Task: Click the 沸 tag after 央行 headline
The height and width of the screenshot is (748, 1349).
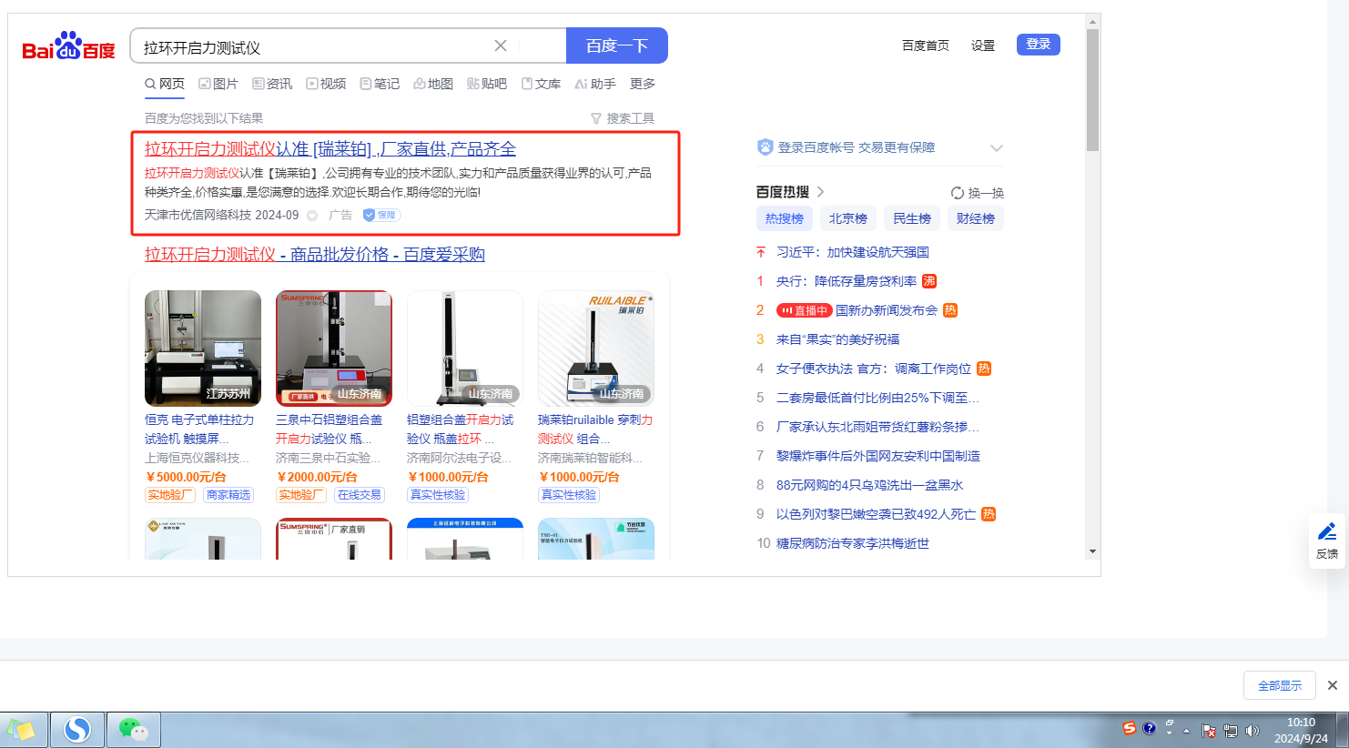Action: pyautogui.click(x=929, y=281)
